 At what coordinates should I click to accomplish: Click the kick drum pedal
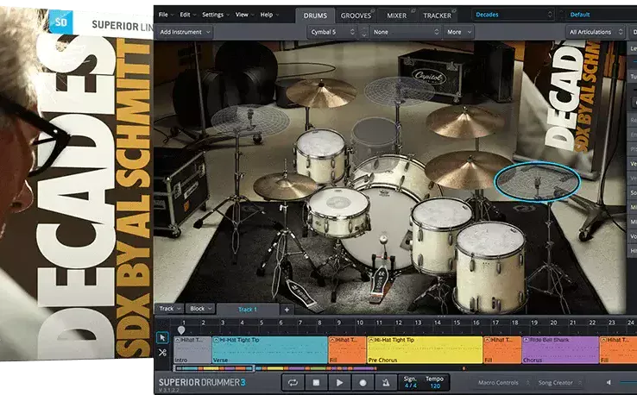380,280
